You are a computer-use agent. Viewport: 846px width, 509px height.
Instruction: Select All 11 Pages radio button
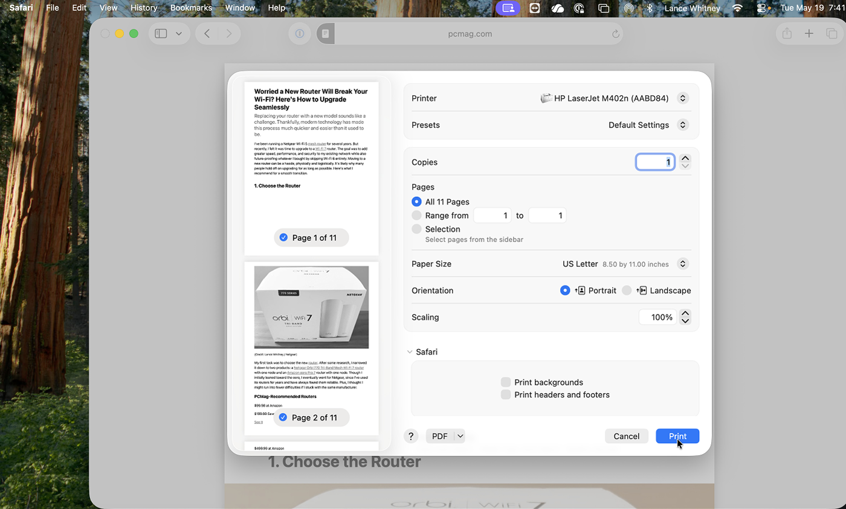click(416, 202)
